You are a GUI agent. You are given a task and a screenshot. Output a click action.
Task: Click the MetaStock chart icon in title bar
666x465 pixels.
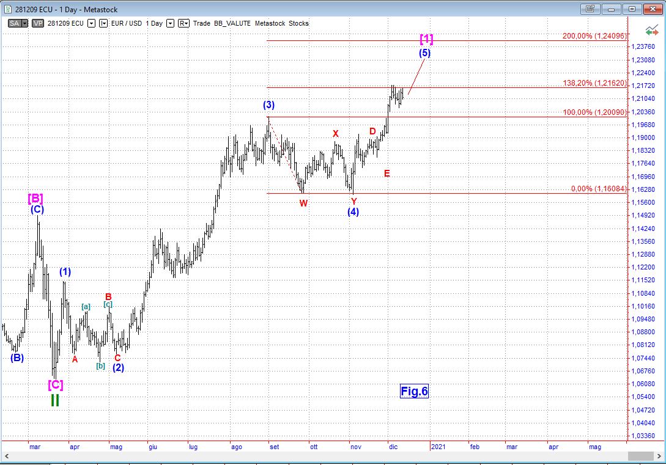point(8,9)
